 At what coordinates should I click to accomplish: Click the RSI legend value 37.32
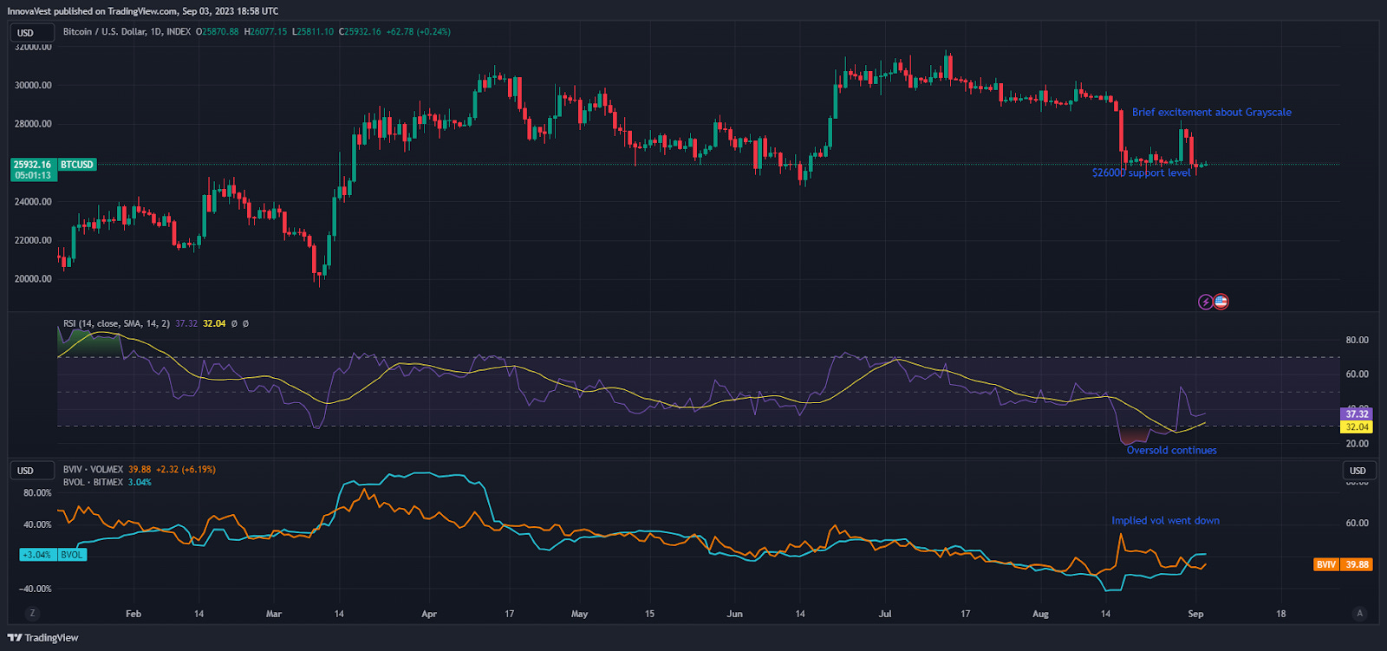coord(186,323)
